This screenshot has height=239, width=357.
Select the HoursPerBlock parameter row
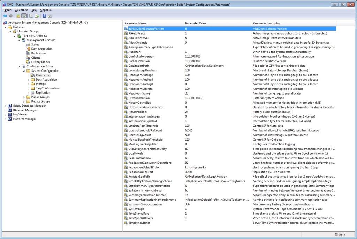point(138,112)
